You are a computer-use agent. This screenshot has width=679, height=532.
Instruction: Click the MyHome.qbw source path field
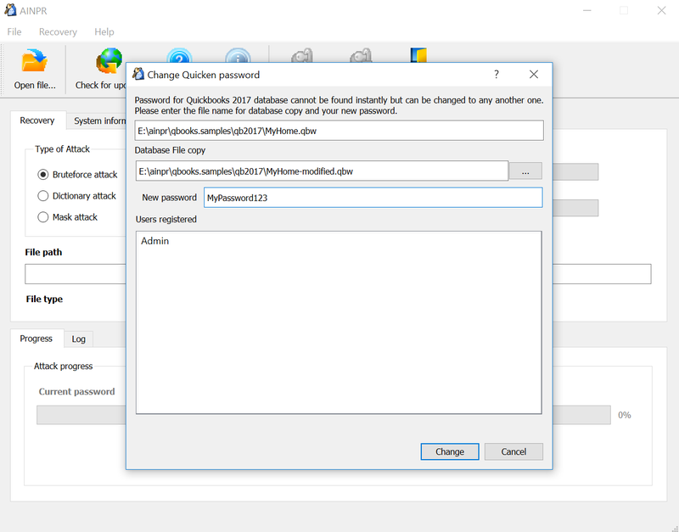pyautogui.click(x=339, y=131)
